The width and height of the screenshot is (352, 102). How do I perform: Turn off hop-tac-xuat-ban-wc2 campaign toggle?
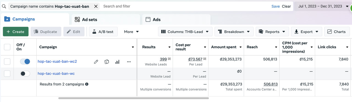(25, 62)
